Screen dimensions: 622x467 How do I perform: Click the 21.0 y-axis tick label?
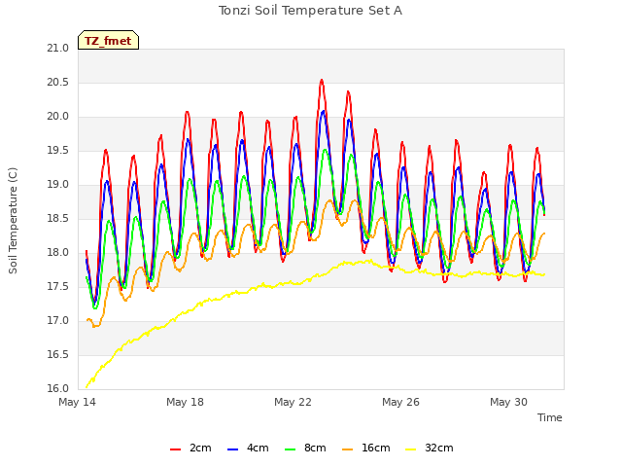pos(58,49)
